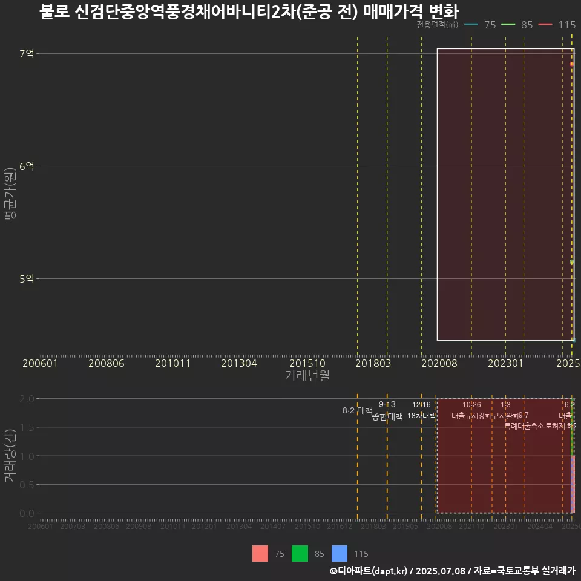Click the 7억 y-axis label
Image resolution: width=581 pixels, height=581 pixels.
pyautogui.click(x=27, y=54)
